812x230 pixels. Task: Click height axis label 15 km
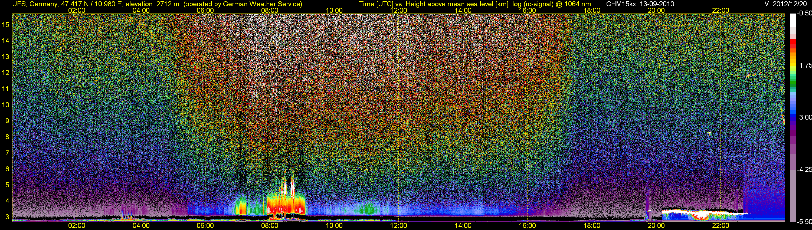pyautogui.click(x=6, y=25)
